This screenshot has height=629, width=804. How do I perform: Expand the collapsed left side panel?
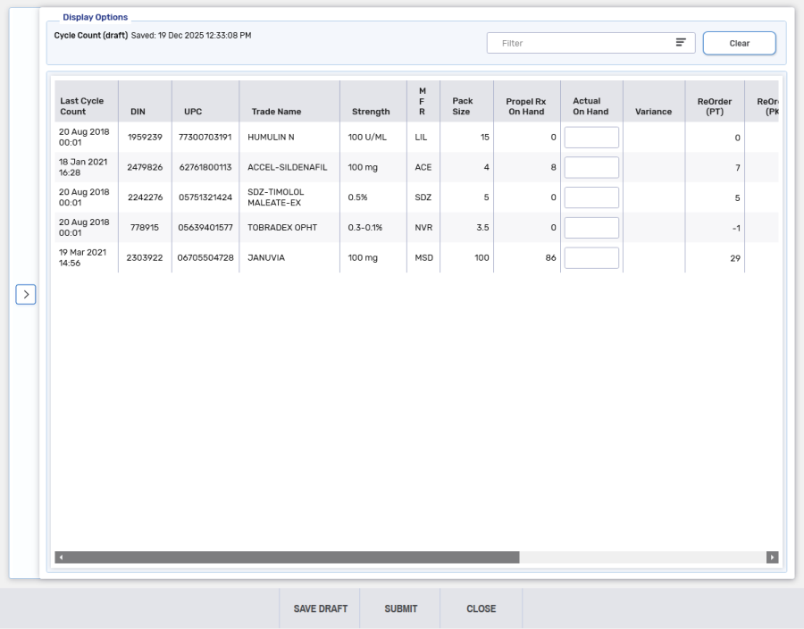26,295
